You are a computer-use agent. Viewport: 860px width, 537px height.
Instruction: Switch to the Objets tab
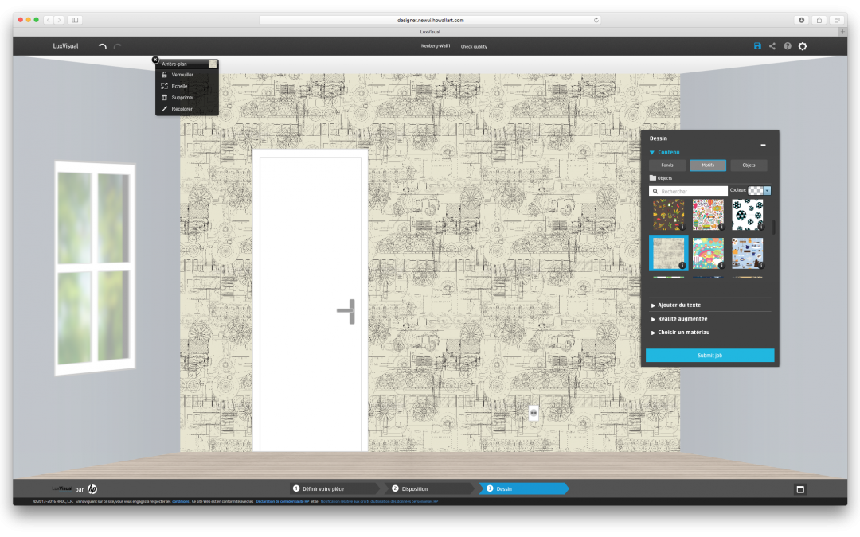[749, 165]
